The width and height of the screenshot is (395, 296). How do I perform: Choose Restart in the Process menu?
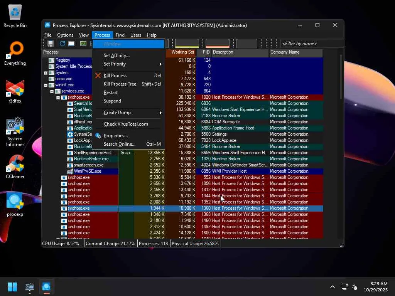(x=128, y=92)
